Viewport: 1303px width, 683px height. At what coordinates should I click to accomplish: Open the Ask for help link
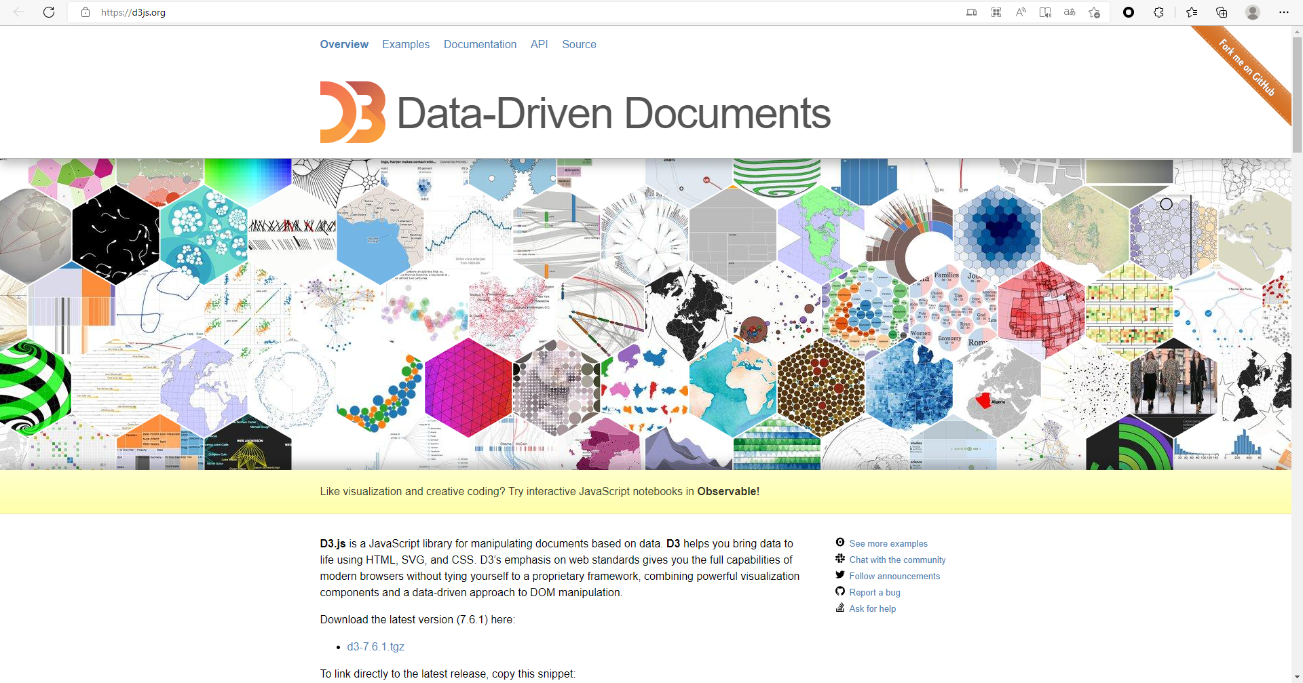(873, 608)
